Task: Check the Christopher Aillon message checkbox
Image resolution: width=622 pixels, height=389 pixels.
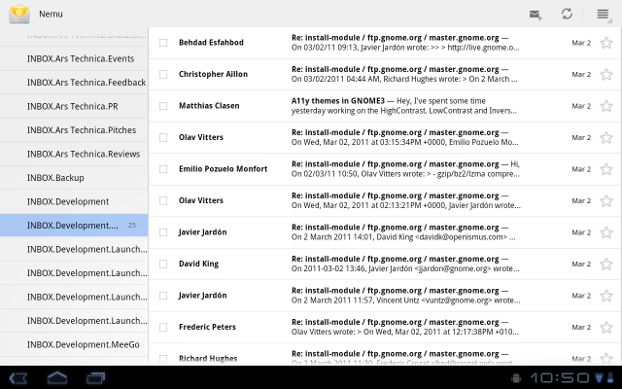Action: [163, 74]
